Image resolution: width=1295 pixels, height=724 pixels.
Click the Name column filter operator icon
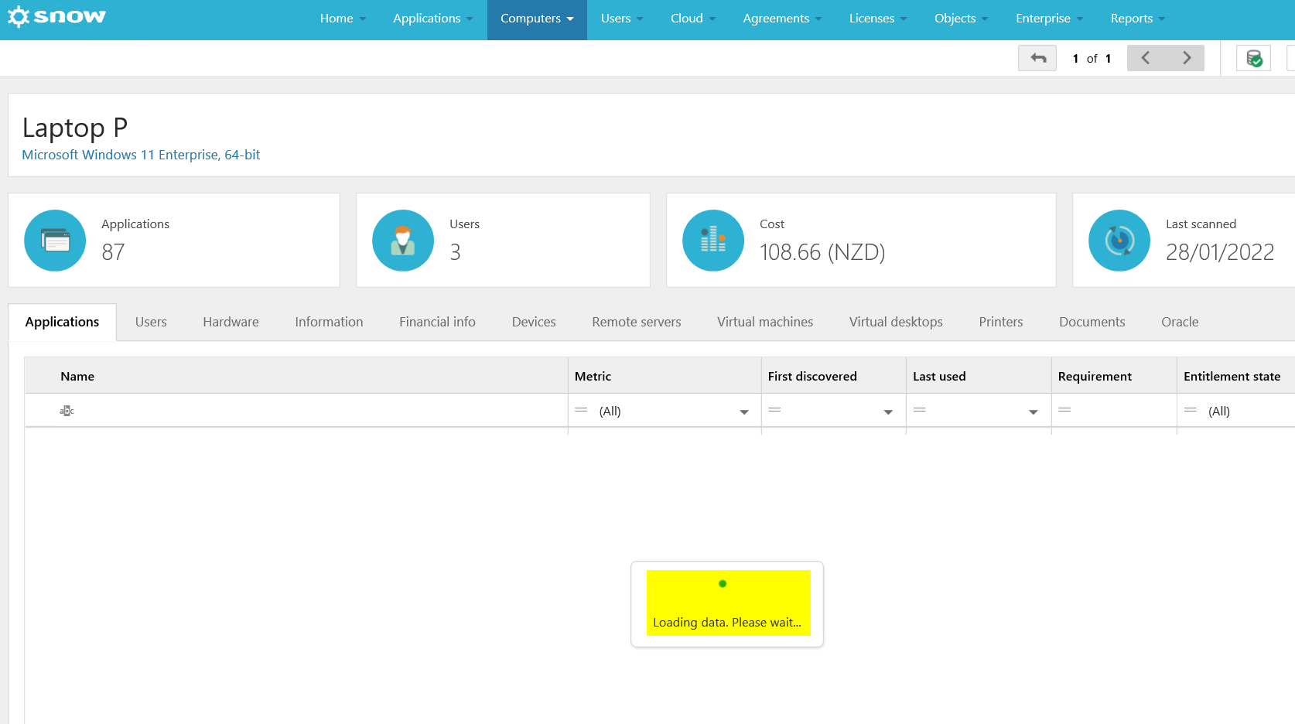[x=67, y=411]
